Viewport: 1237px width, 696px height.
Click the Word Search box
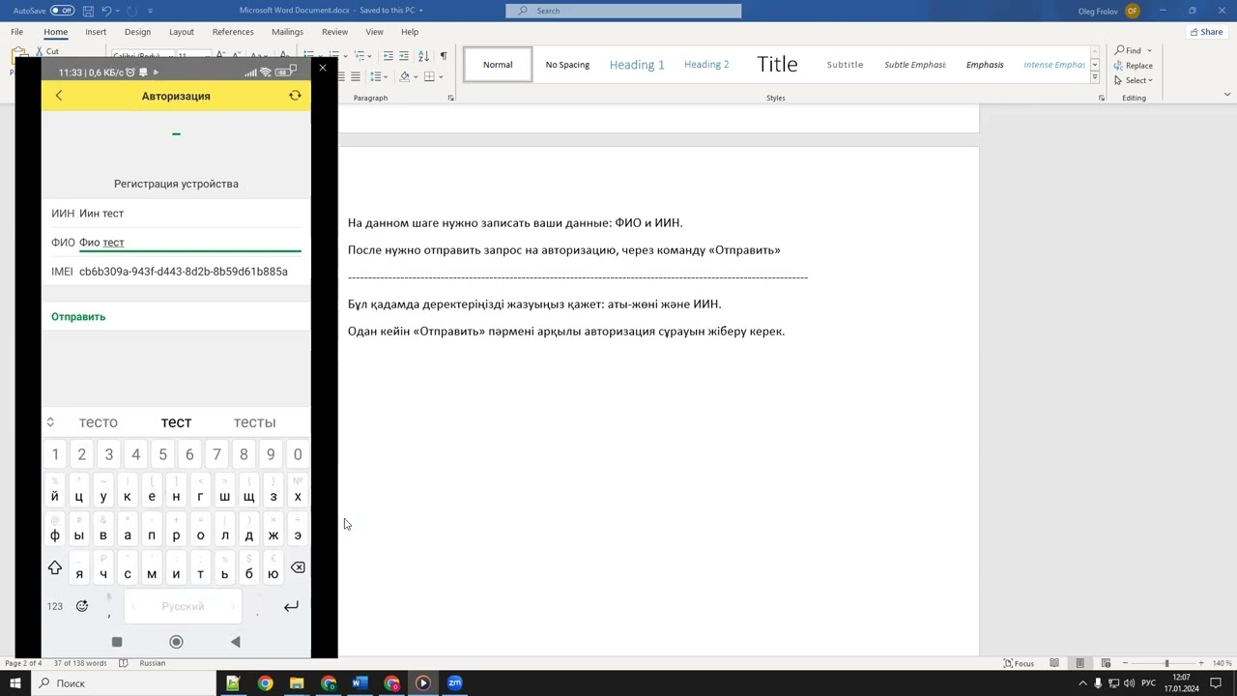623,11
